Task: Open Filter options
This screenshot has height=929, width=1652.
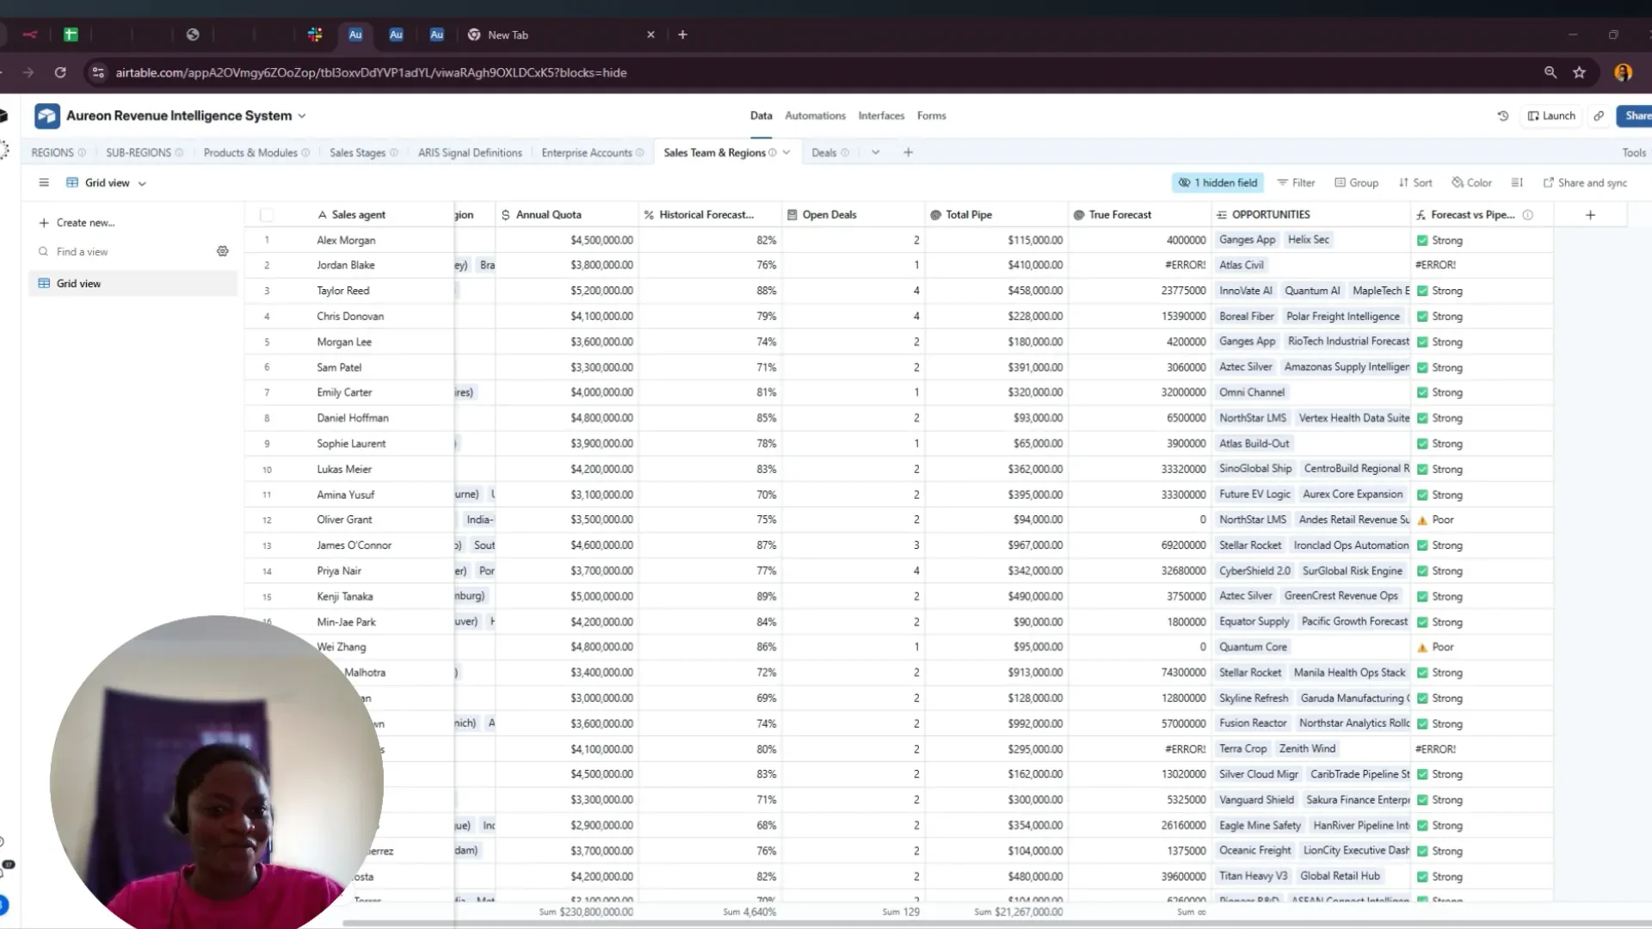Action: pyautogui.click(x=1296, y=182)
